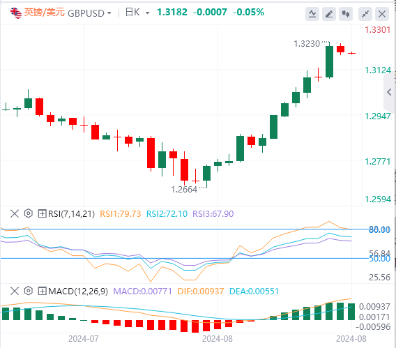The height and width of the screenshot is (348, 396).
Task: Click the shrink chart arrows icon
Action: [x=365, y=14]
